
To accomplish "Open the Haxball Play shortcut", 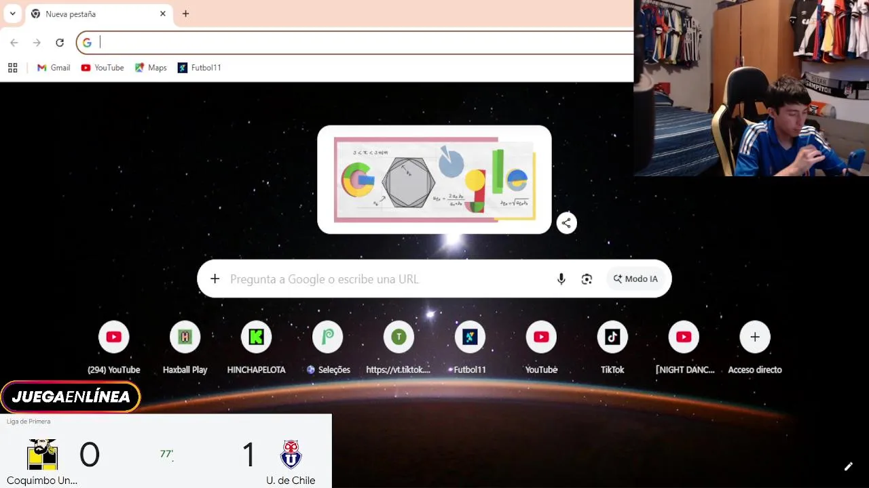I will pyautogui.click(x=185, y=348).
